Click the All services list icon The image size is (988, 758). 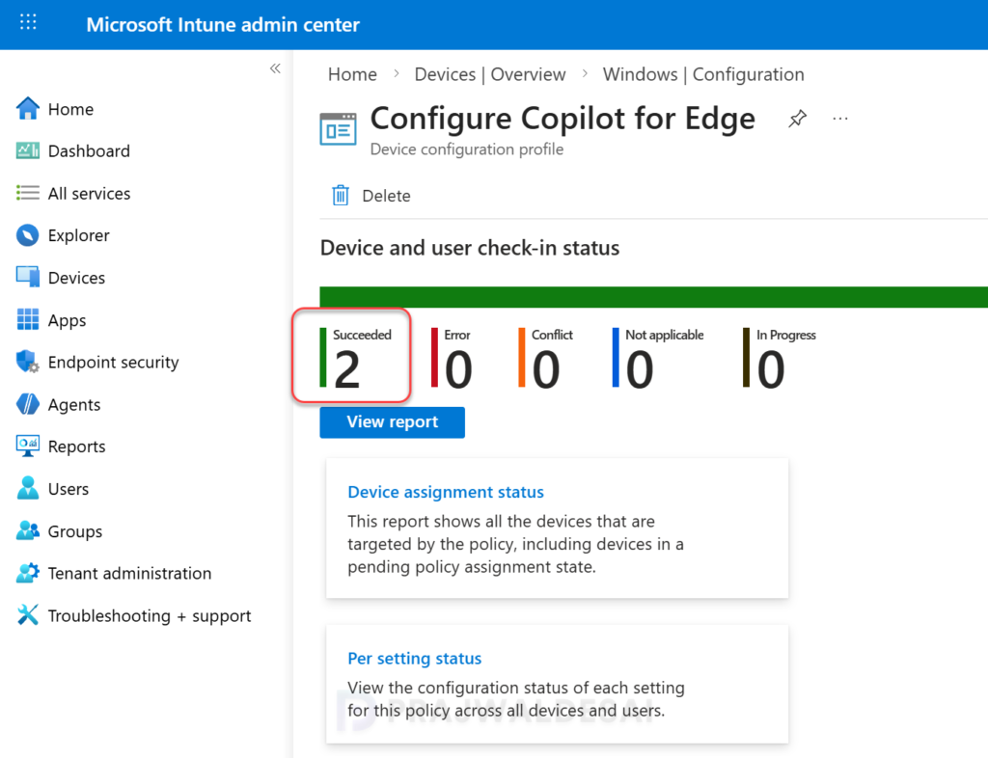click(28, 193)
